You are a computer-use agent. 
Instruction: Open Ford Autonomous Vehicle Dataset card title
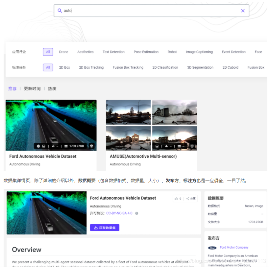43,156
